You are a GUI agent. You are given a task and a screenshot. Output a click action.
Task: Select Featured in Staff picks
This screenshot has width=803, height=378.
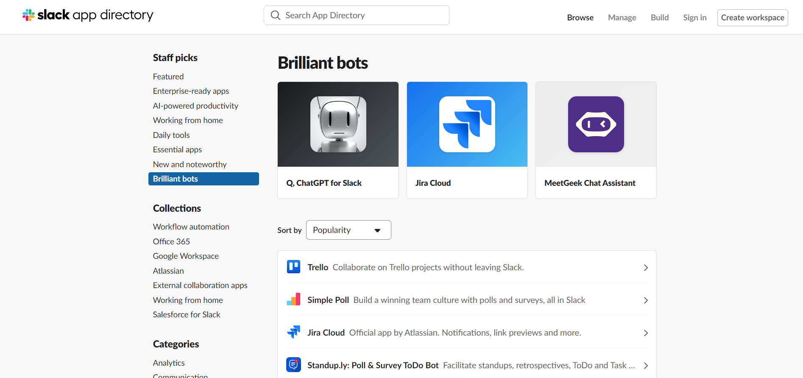pos(168,76)
